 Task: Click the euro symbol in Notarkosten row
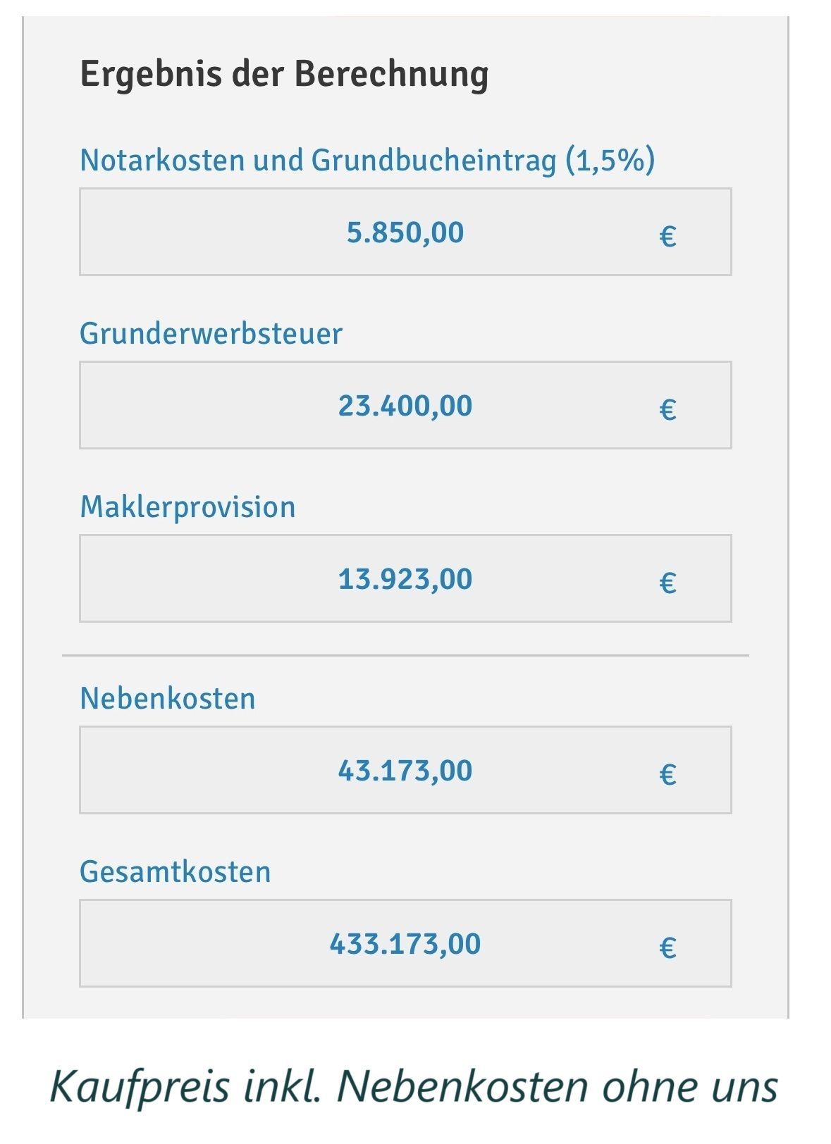[x=667, y=236]
